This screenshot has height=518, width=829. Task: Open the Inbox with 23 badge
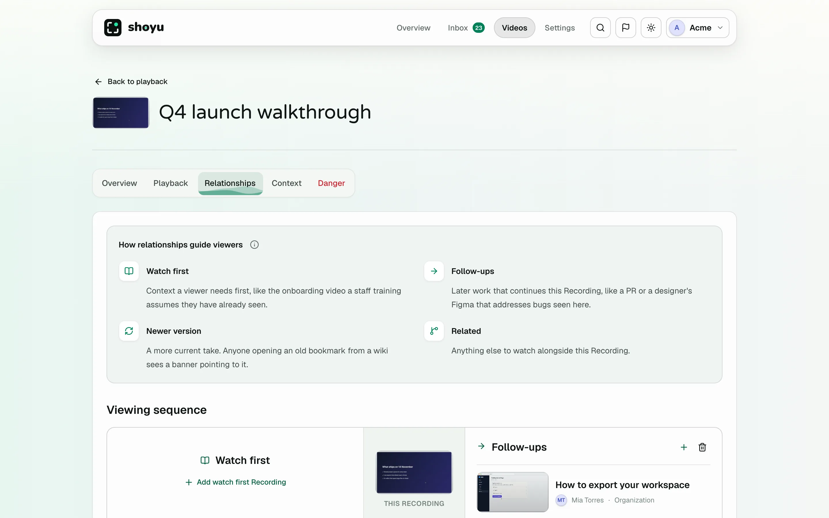tap(466, 28)
